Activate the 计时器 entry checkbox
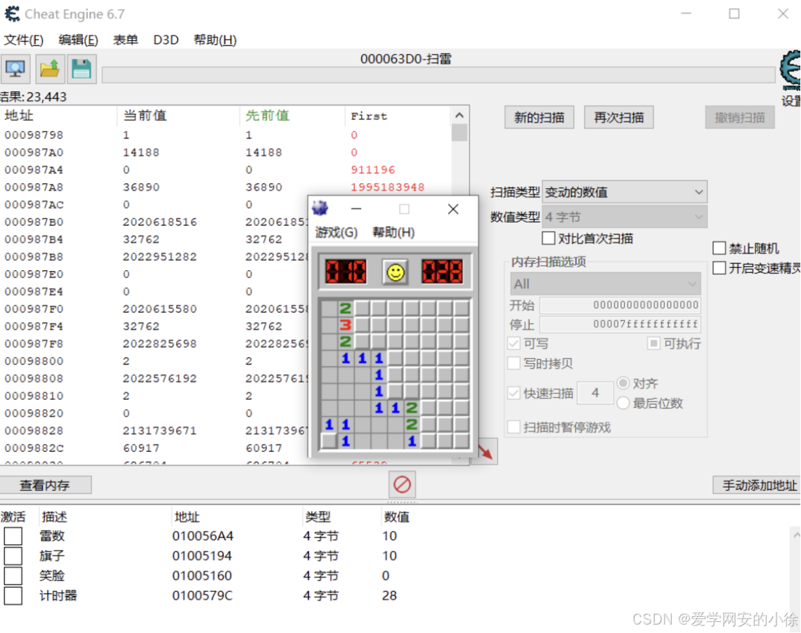This screenshot has width=801, height=633. tap(13, 596)
